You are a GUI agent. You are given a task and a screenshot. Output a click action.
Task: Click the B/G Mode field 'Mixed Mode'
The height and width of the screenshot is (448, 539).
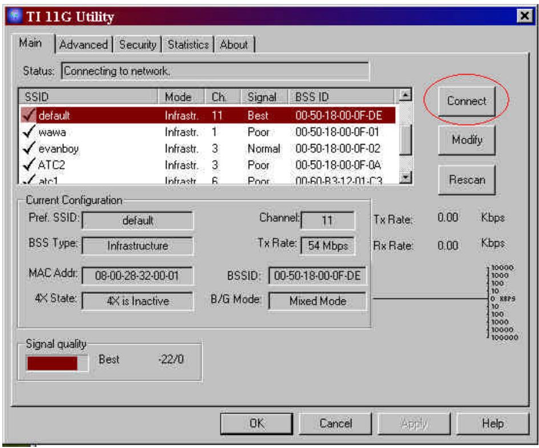(317, 301)
